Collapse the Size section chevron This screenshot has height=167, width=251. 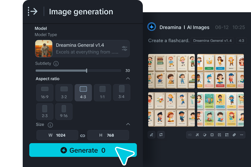[x=128, y=124]
